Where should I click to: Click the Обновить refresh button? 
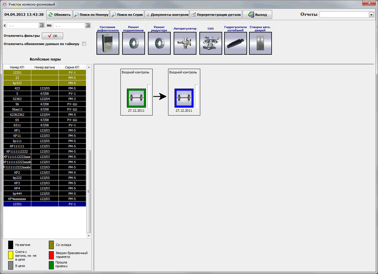[x=59, y=15]
